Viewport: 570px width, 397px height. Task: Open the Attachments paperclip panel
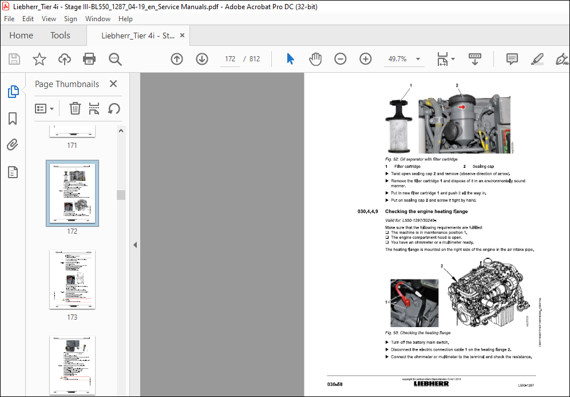click(13, 145)
